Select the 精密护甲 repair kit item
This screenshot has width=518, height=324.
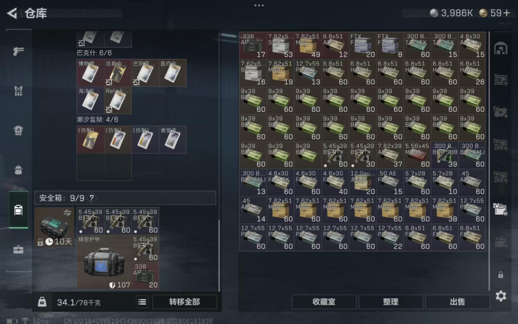[104, 262]
